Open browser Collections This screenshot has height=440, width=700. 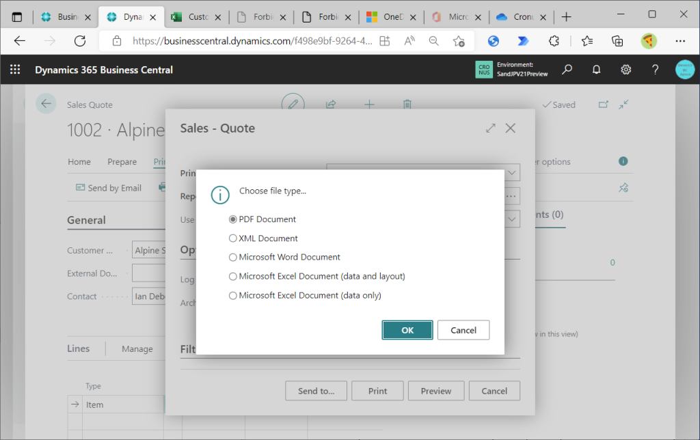coord(617,41)
